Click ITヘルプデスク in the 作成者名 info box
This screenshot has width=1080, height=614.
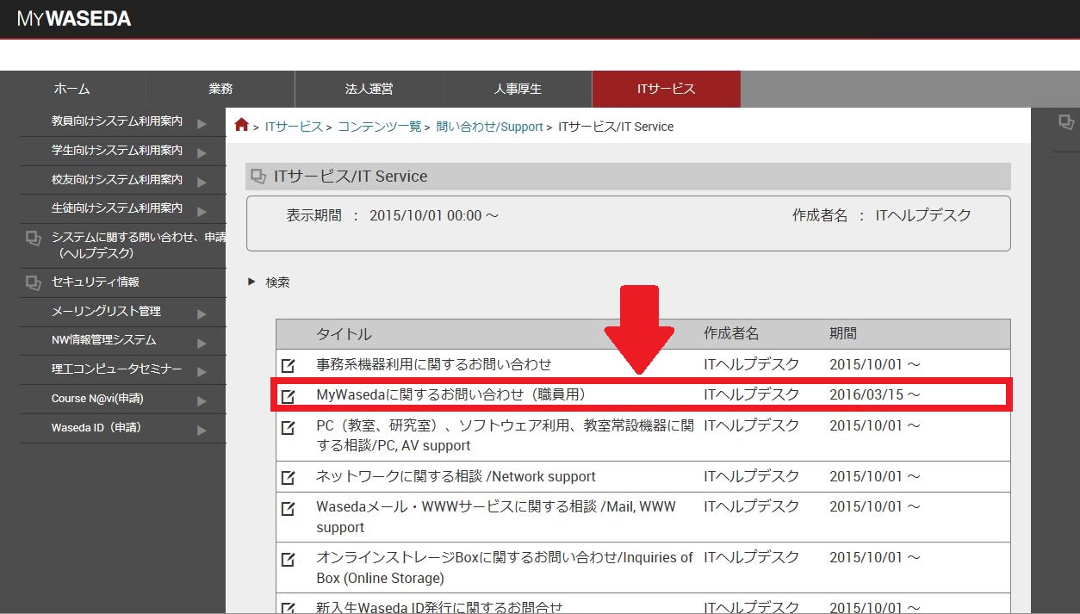923,215
